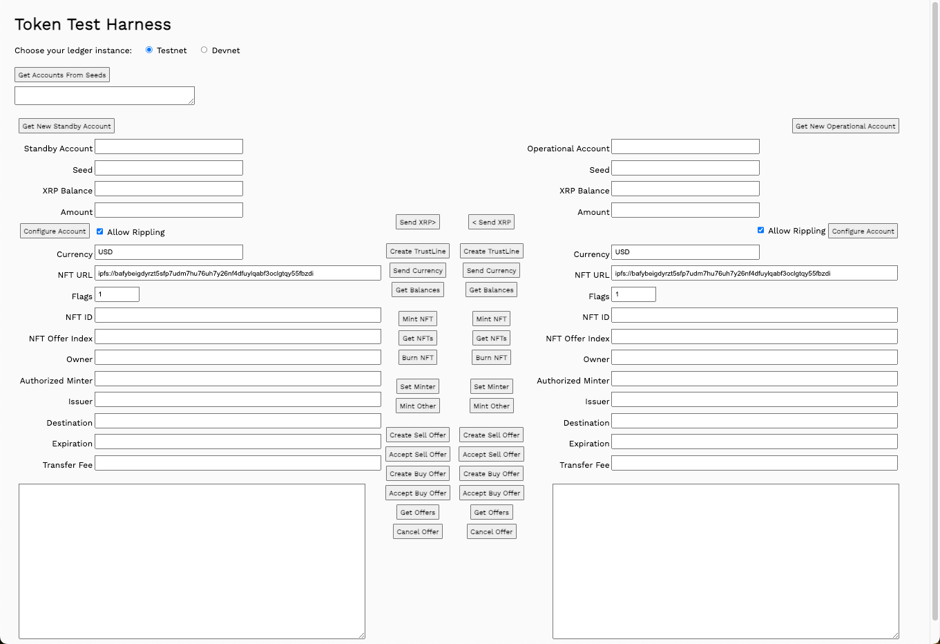
Task: Click inside the standby Currency field showing USD
Action: click(169, 252)
